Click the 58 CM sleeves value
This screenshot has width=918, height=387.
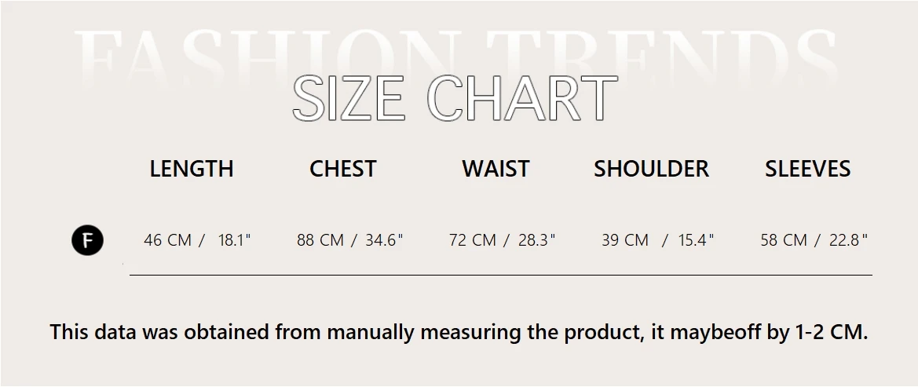(784, 240)
